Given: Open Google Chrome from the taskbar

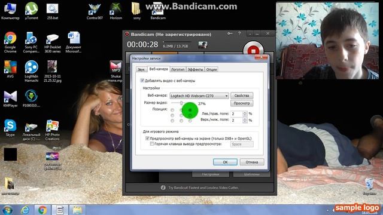Looking at the screenshot, I should coord(42,210).
